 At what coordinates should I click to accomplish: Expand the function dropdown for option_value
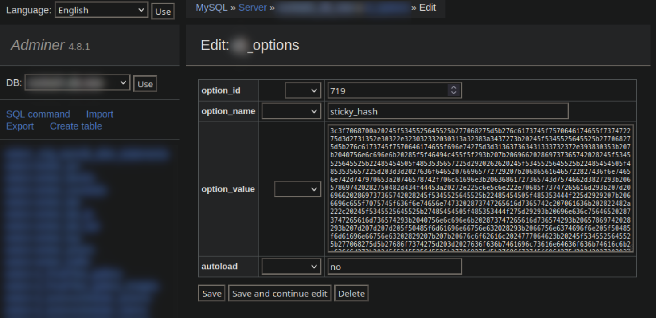297,189
